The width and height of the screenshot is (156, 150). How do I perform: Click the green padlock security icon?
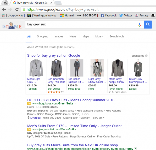pos(24,9)
